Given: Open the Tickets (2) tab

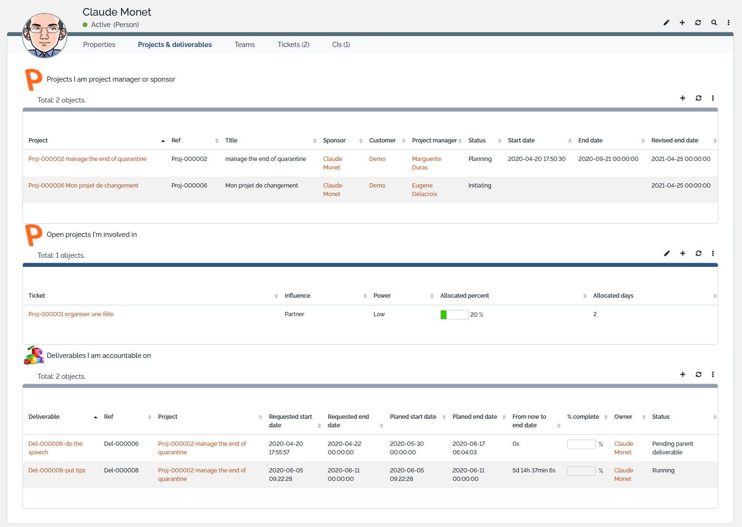Looking at the screenshot, I should coord(293,44).
